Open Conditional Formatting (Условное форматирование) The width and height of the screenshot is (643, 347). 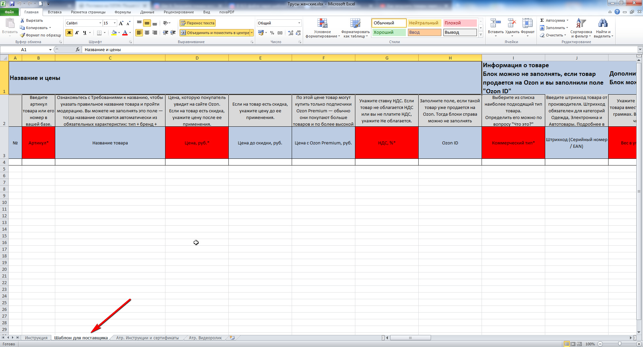[323, 28]
